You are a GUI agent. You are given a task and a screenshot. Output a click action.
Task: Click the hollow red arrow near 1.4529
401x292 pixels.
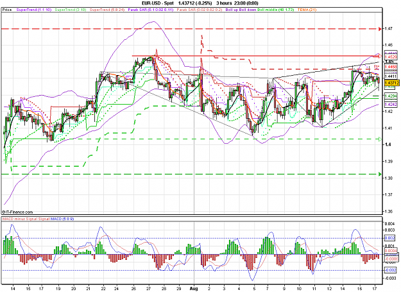pyautogui.click(x=380, y=56)
